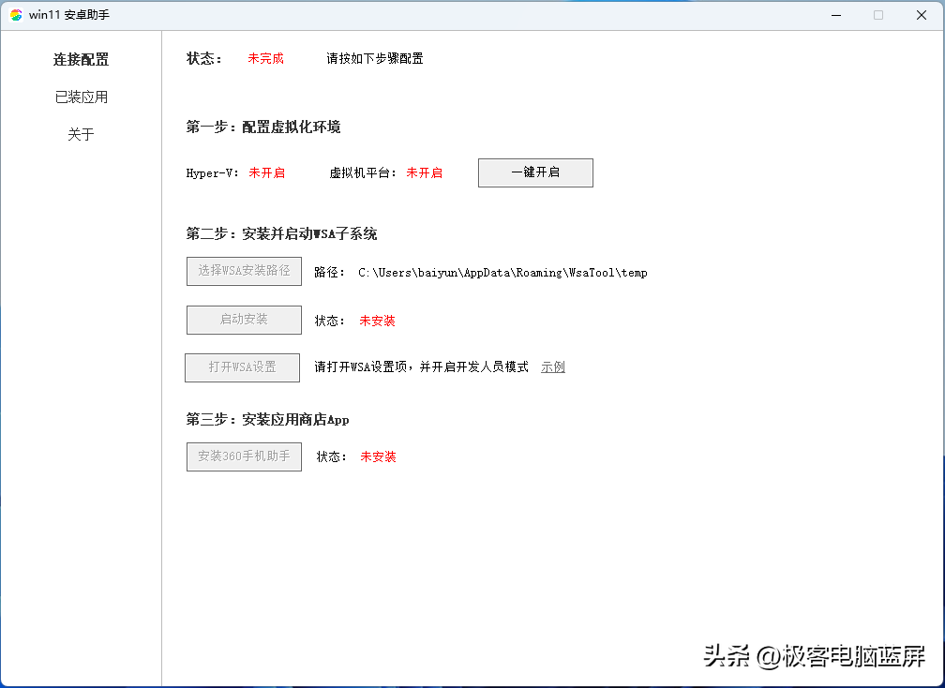Open the 示例 link
The height and width of the screenshot is (688, 945).
point(553,366)
